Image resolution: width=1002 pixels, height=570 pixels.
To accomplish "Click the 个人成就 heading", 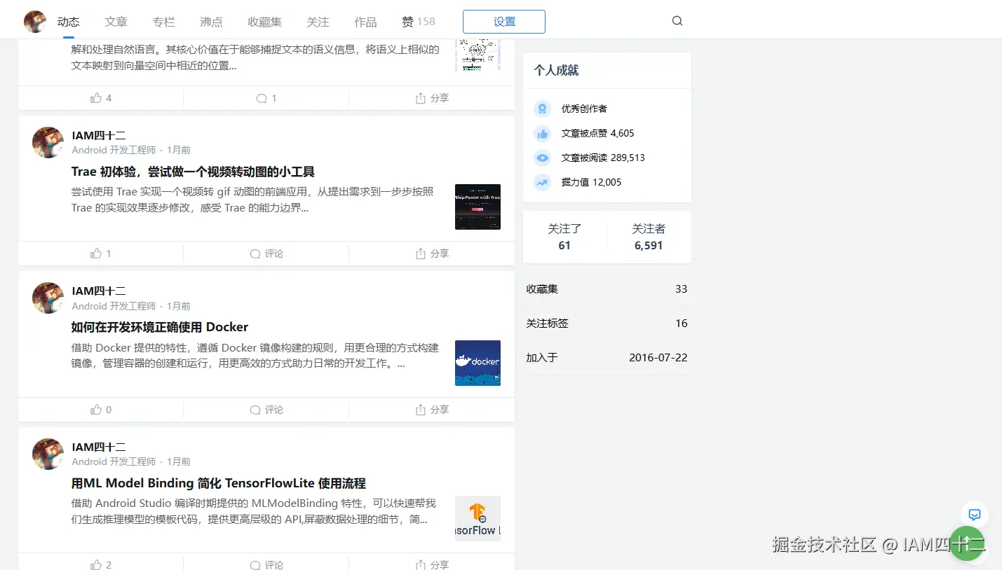I will pos(556,70).
